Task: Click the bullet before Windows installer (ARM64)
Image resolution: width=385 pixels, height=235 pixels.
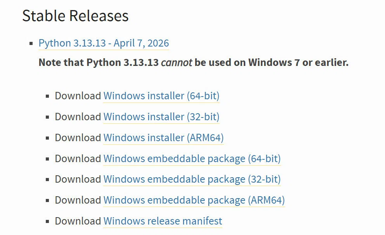Action: point(47,138)
